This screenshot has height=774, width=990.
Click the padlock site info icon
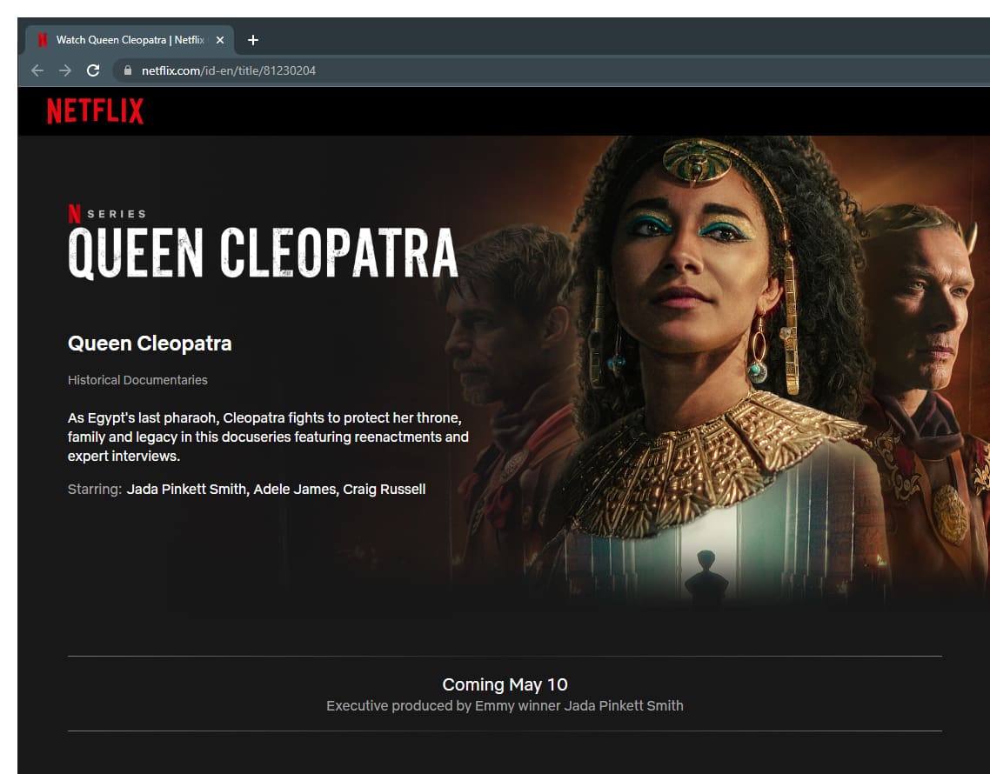128,70
